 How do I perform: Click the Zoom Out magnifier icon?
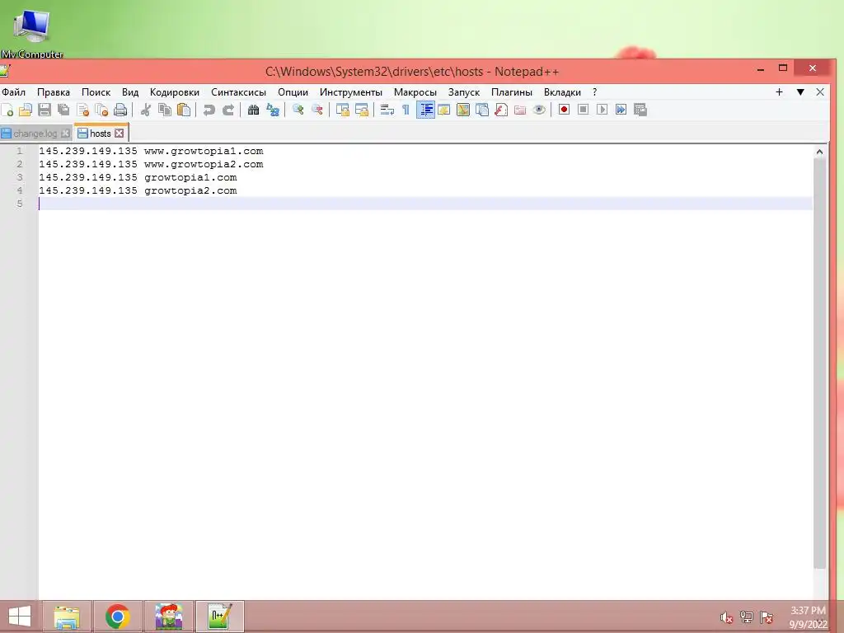pos(317,110)
